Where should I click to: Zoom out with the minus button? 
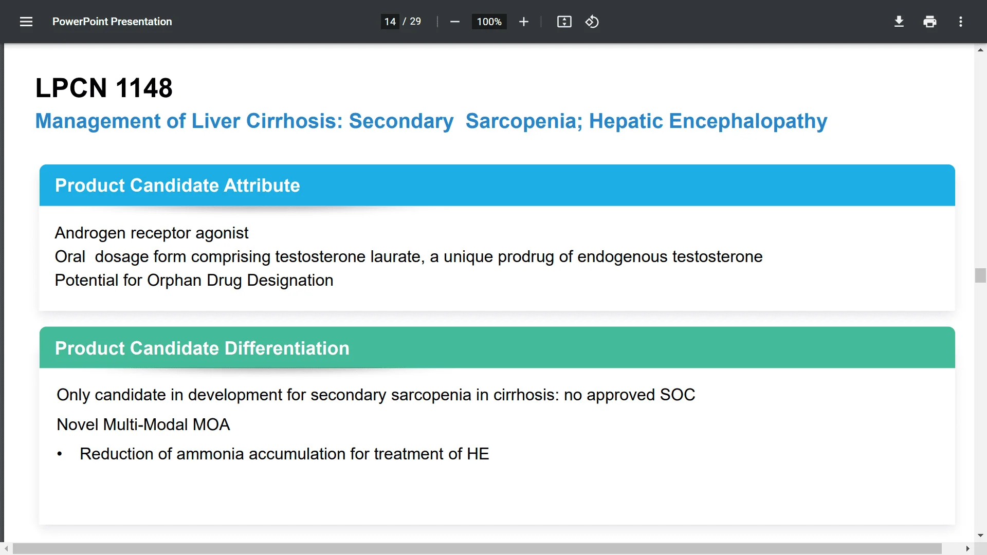click(454, 22)
